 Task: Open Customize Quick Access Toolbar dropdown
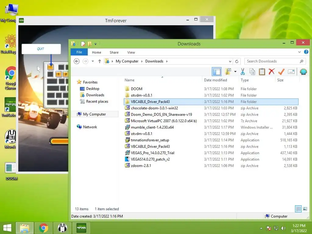[95, 44]
